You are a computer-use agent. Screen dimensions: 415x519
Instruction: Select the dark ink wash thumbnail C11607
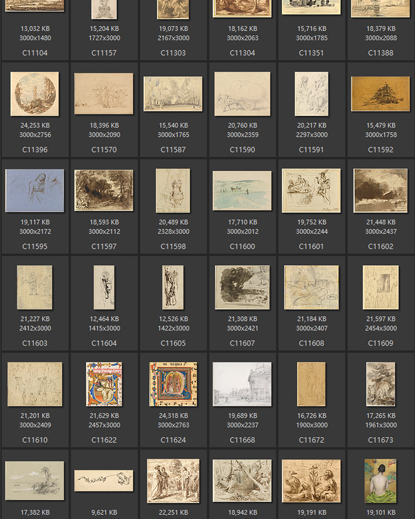tap(242, 288)
